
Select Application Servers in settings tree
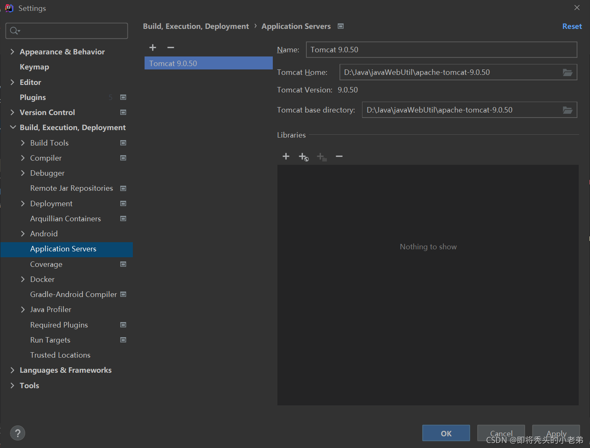(67, 249)
